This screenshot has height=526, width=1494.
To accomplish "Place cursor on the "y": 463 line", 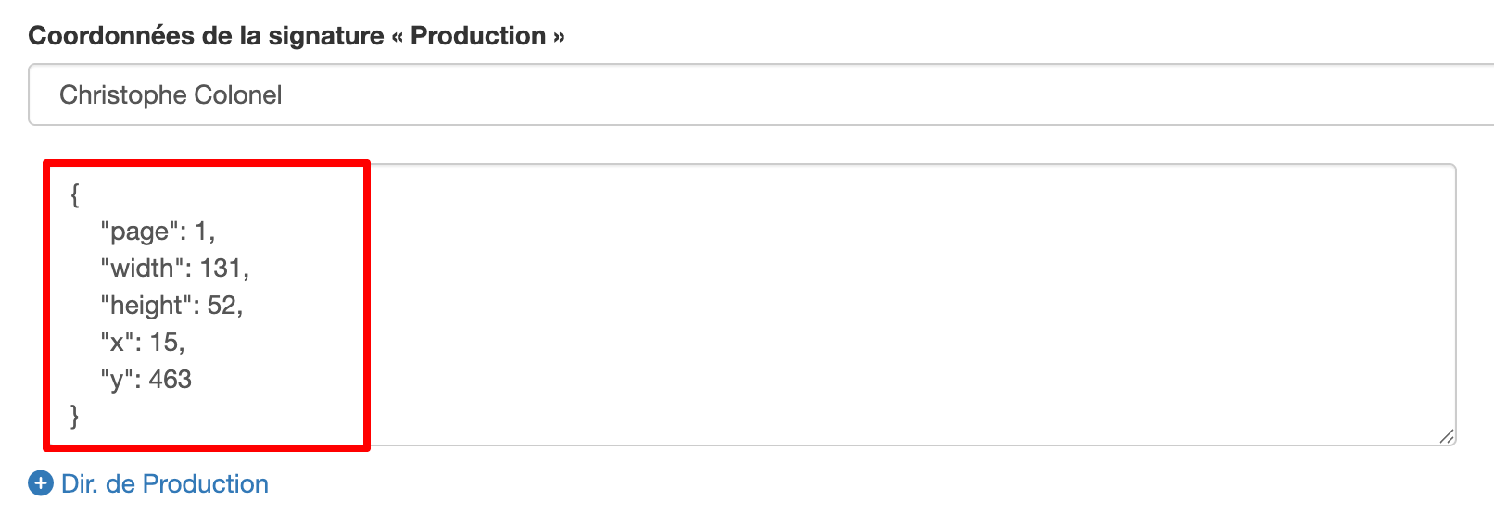I will coord(146,380).
